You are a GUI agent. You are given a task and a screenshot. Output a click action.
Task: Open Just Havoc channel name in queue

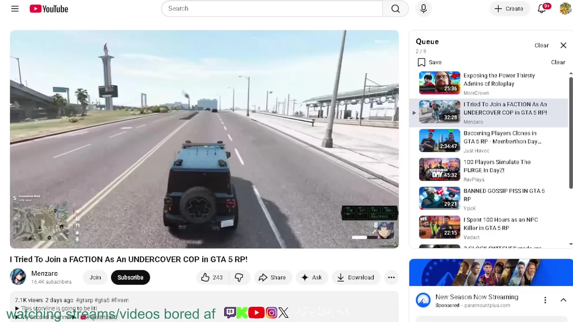coord(476,151)
